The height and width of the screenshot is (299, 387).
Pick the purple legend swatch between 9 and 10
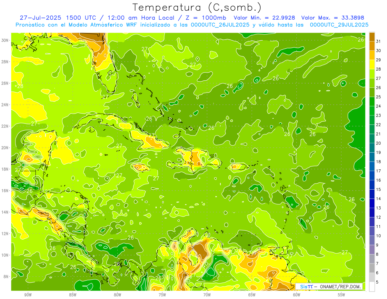372,240
